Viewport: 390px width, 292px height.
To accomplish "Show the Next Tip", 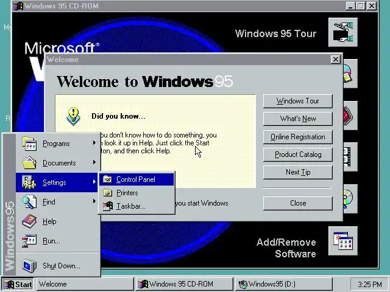I will point(298,172).
